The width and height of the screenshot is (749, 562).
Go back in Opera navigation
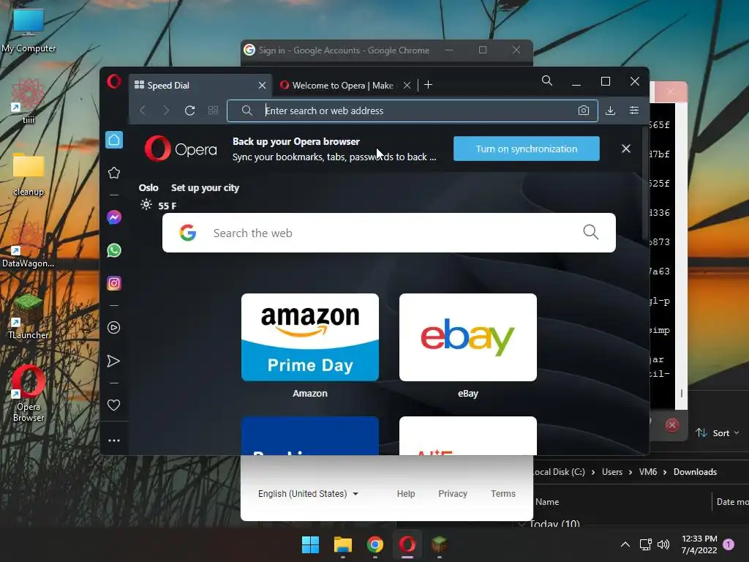[143, 110]
